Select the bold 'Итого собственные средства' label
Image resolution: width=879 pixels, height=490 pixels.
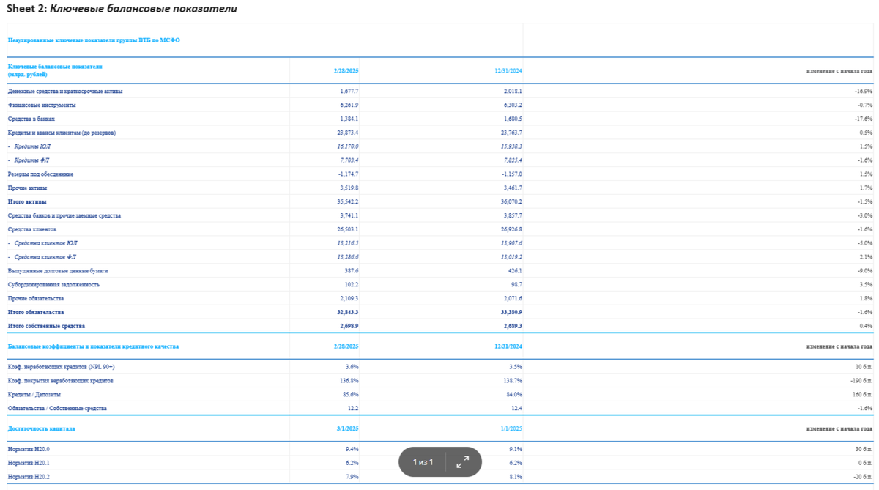pos(46,326)
